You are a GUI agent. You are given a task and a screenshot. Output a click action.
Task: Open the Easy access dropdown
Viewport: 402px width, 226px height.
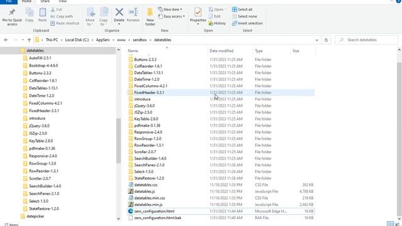171,16
